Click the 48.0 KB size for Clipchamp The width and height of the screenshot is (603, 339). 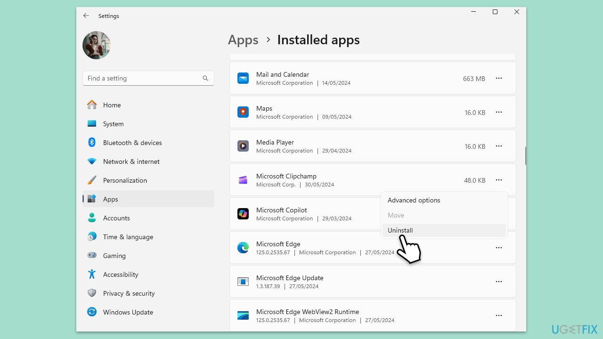(x=474, y=180)
